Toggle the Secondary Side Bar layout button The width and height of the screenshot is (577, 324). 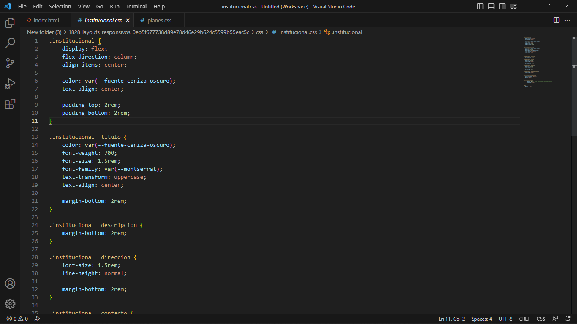[x=502, y=6]
